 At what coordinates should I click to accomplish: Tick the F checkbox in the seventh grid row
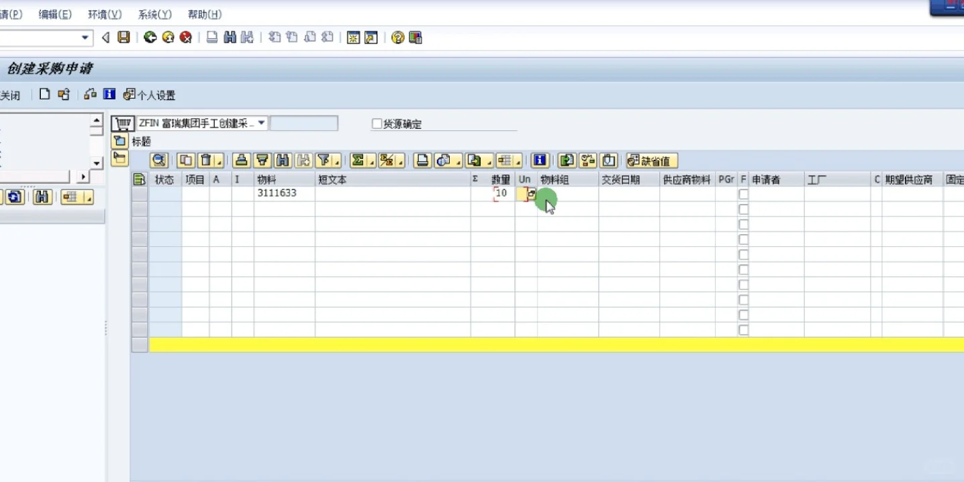[743, 285]
